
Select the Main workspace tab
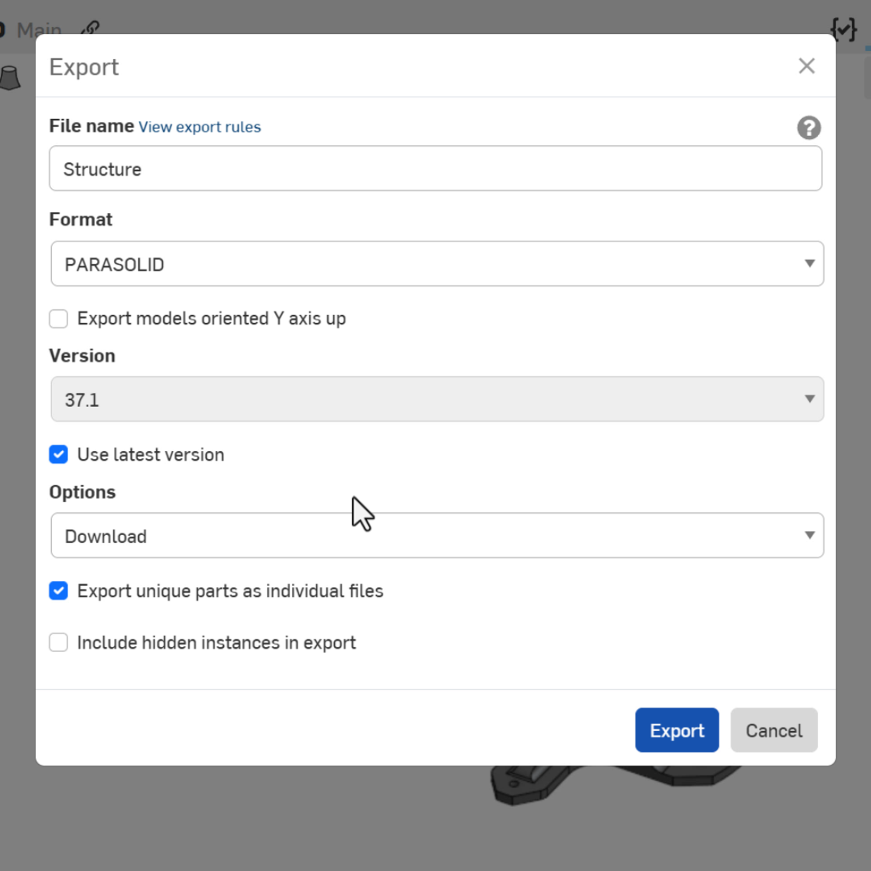point(39,30)
